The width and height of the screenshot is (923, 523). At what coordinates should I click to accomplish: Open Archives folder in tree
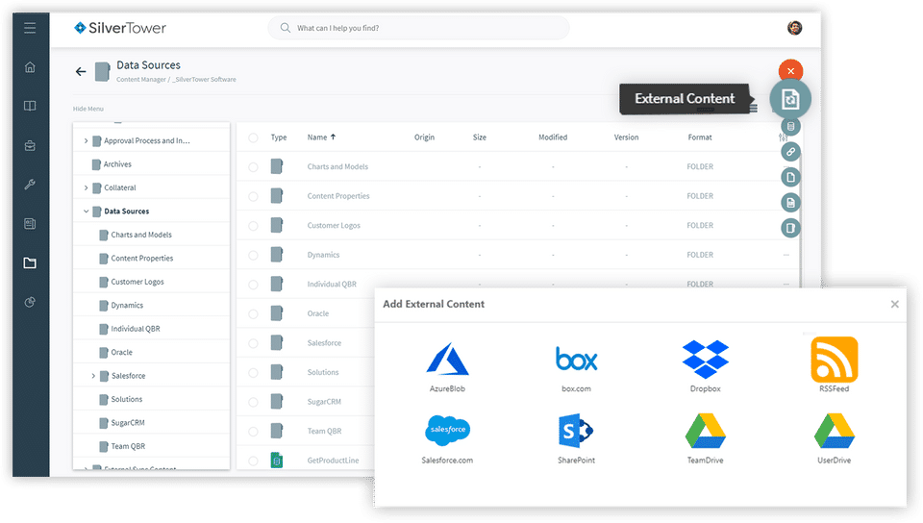(x=117, y=164)
